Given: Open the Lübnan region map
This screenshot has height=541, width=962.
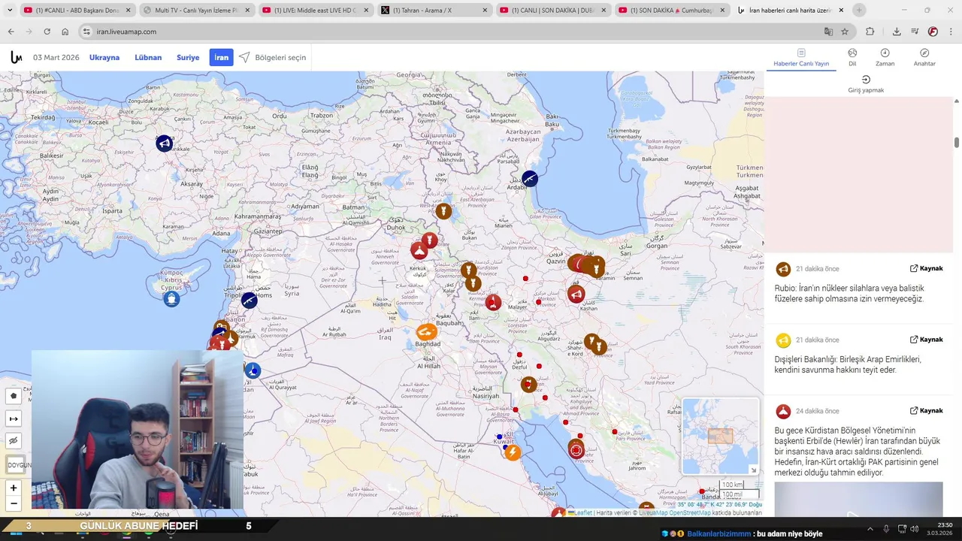Looking at the screenshot, I should (148, 57).
